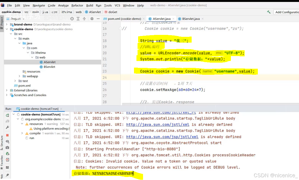The width and height of the screenshot is (299, 180).
Task: Pin the Run tab with pin icon
Action: click(7, 175)
